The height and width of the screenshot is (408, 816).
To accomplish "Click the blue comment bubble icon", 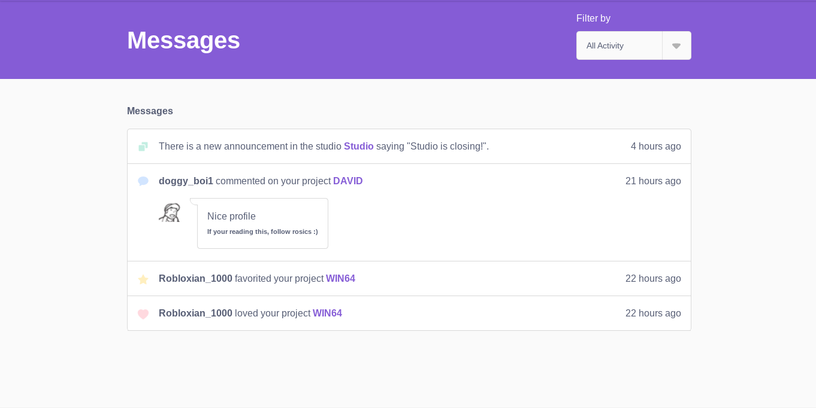I will tap(143, 181).
